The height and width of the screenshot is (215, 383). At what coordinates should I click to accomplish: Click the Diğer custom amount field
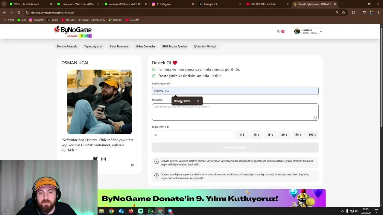[193, 135]
